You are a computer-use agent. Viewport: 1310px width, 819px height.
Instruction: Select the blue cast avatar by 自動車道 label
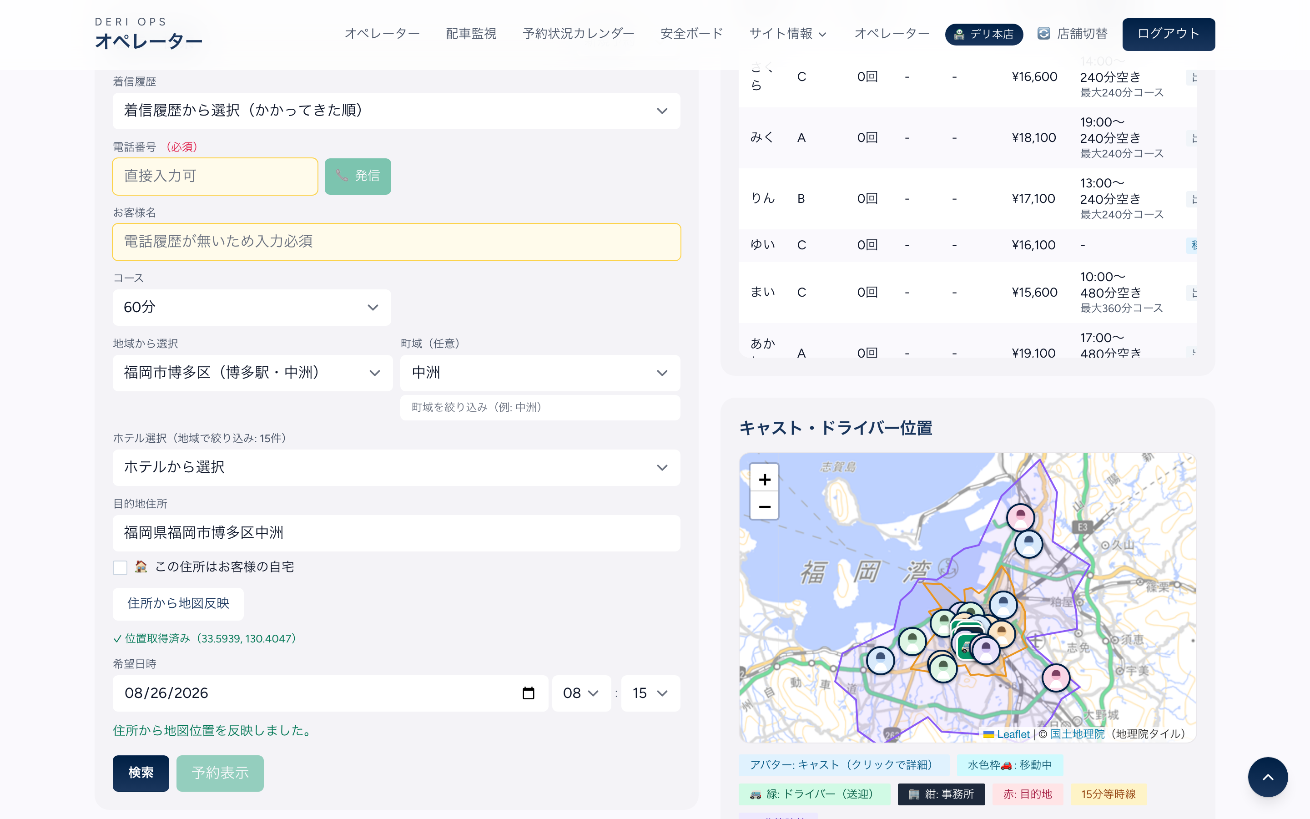(880, 660)
